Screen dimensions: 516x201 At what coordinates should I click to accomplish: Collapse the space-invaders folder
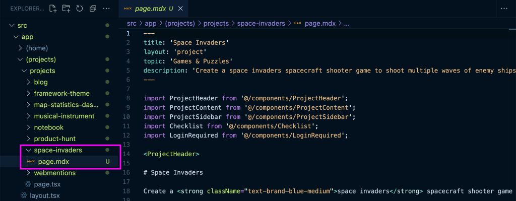coord(29,150)
